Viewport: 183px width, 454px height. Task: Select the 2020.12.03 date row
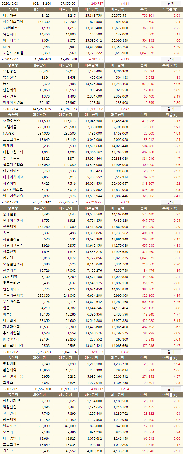pyautogui.click(x=91, y=202)
